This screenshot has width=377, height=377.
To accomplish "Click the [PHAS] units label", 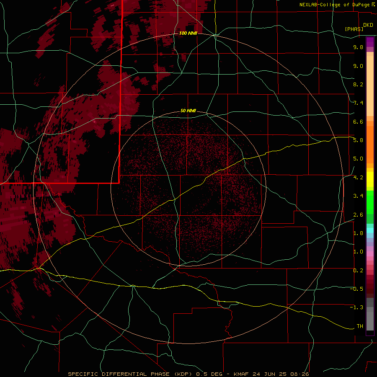I will (354, 29).
